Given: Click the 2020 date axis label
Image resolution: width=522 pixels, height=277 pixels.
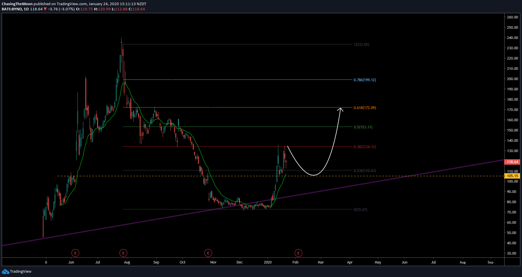Looking at the screenshot, I should [x=267, y=262].
